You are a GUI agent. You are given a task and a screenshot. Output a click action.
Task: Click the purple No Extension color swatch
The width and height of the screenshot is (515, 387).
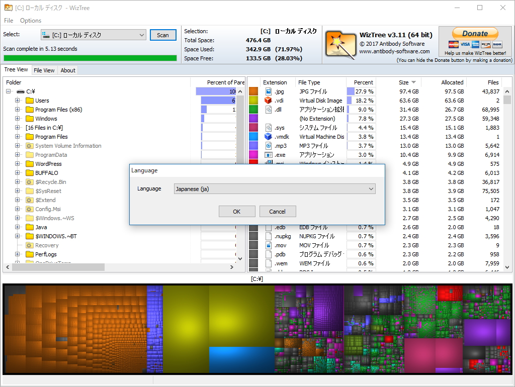point(253,119)
